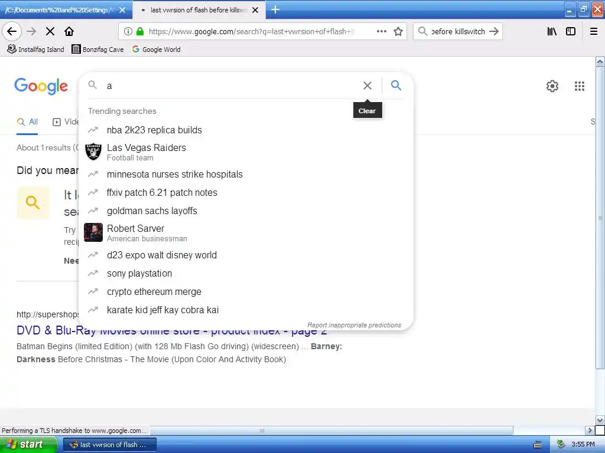
Task: Click the 'last vwrsion of flash' taskbar button
Action: click(109, 445)
